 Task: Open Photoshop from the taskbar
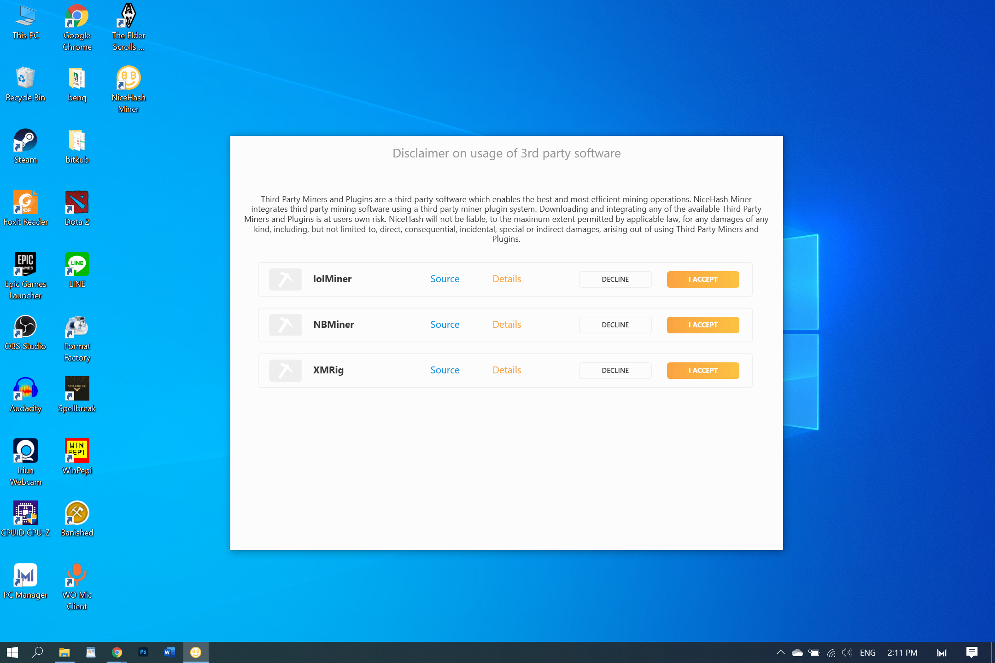click(143, 652)
